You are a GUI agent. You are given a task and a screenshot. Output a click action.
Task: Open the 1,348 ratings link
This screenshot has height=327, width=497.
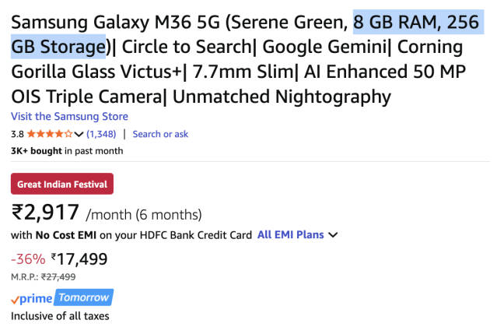tap(101, 134)
